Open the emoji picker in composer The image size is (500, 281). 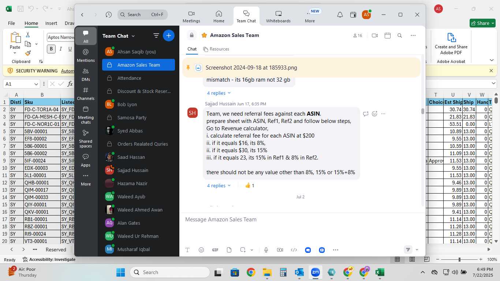[x=201, y=250]
